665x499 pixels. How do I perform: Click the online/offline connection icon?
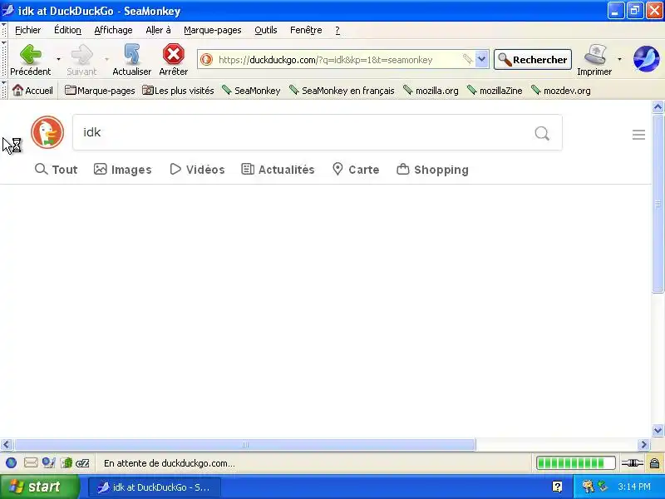coord(633,463)
